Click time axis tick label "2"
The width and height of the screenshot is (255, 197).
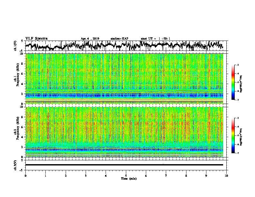tap(66, 175)
